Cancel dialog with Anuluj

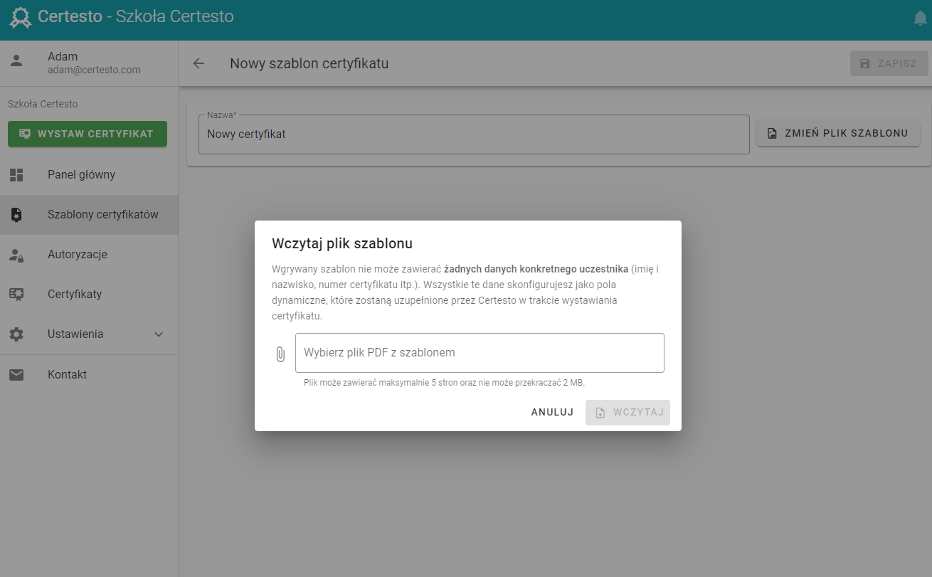click(x=552, y=413)
